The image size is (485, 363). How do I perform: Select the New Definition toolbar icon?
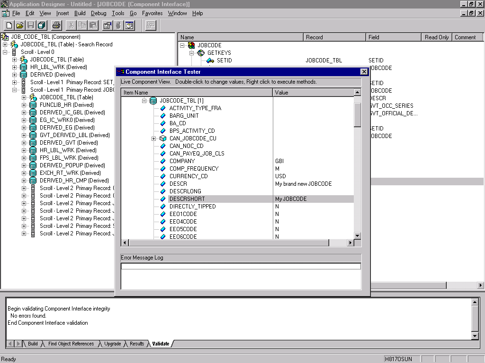[x=9, y=25]
